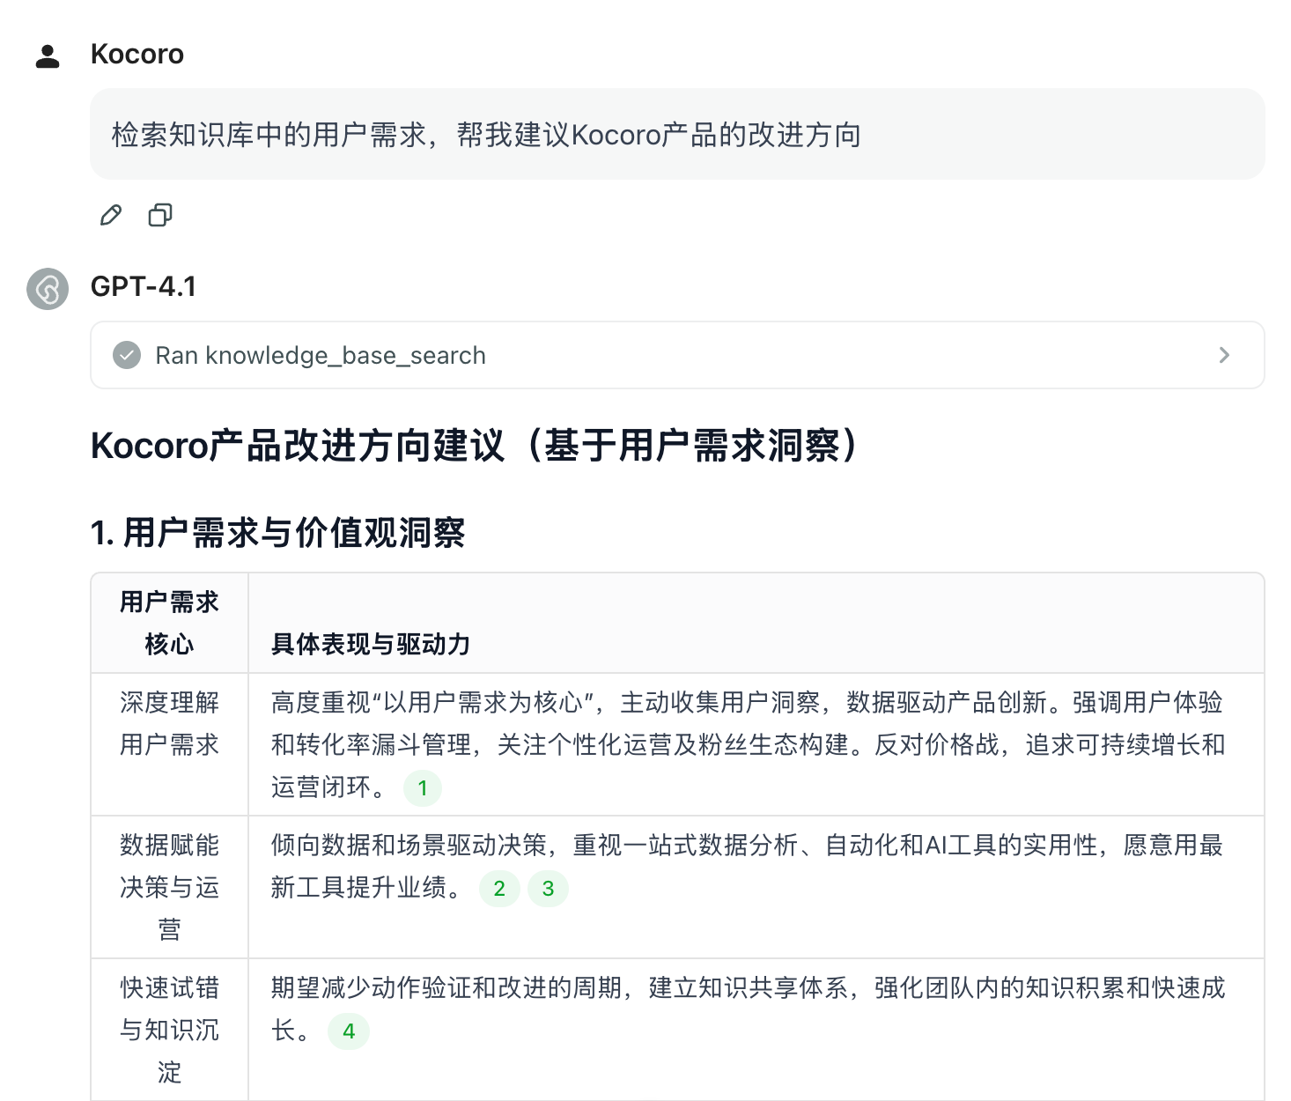Click the green checkmark beside knowledge_base_search

127,355
